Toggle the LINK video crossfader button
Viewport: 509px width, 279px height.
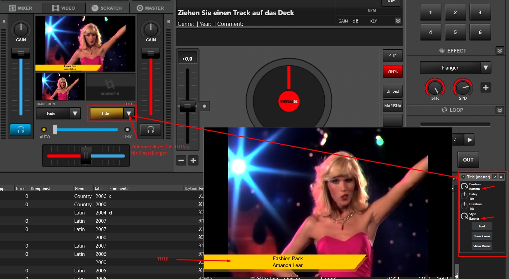[127, 130]
